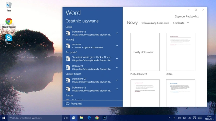
Task: Click the 'Ulotka' caption text
Action: tap(169, 74)
